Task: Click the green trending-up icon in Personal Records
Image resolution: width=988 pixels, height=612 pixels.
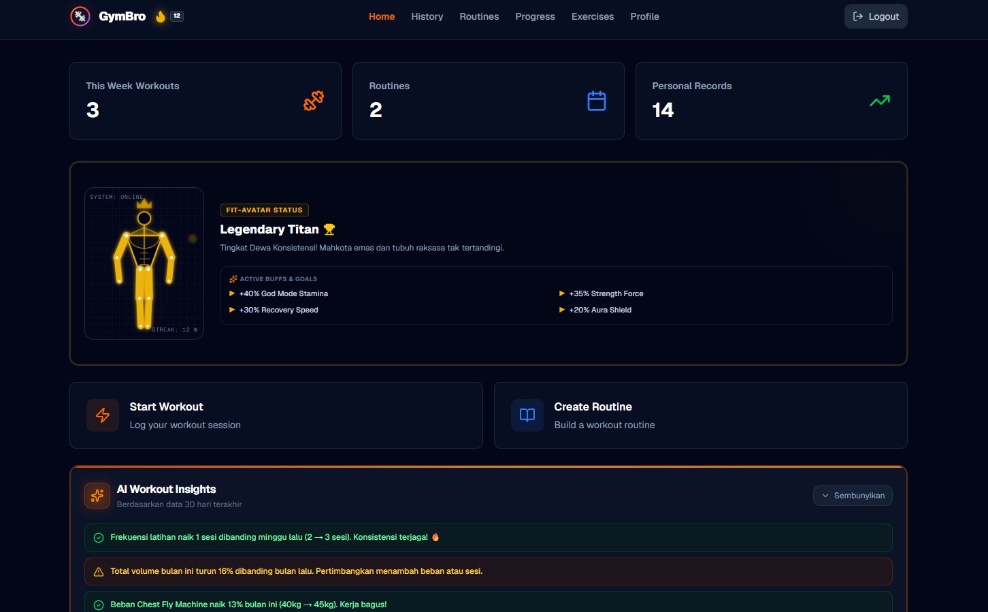Action: pyautogui.click(x=880, y=101)
